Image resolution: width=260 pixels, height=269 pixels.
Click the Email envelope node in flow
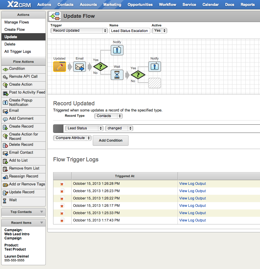(80, 67)
